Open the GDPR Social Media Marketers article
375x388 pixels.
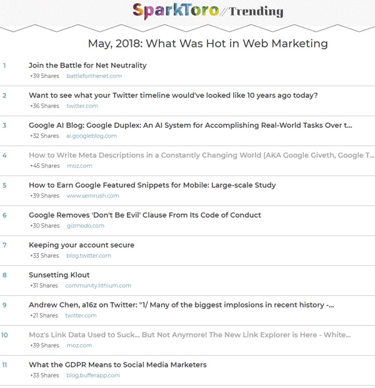point(117,365)
